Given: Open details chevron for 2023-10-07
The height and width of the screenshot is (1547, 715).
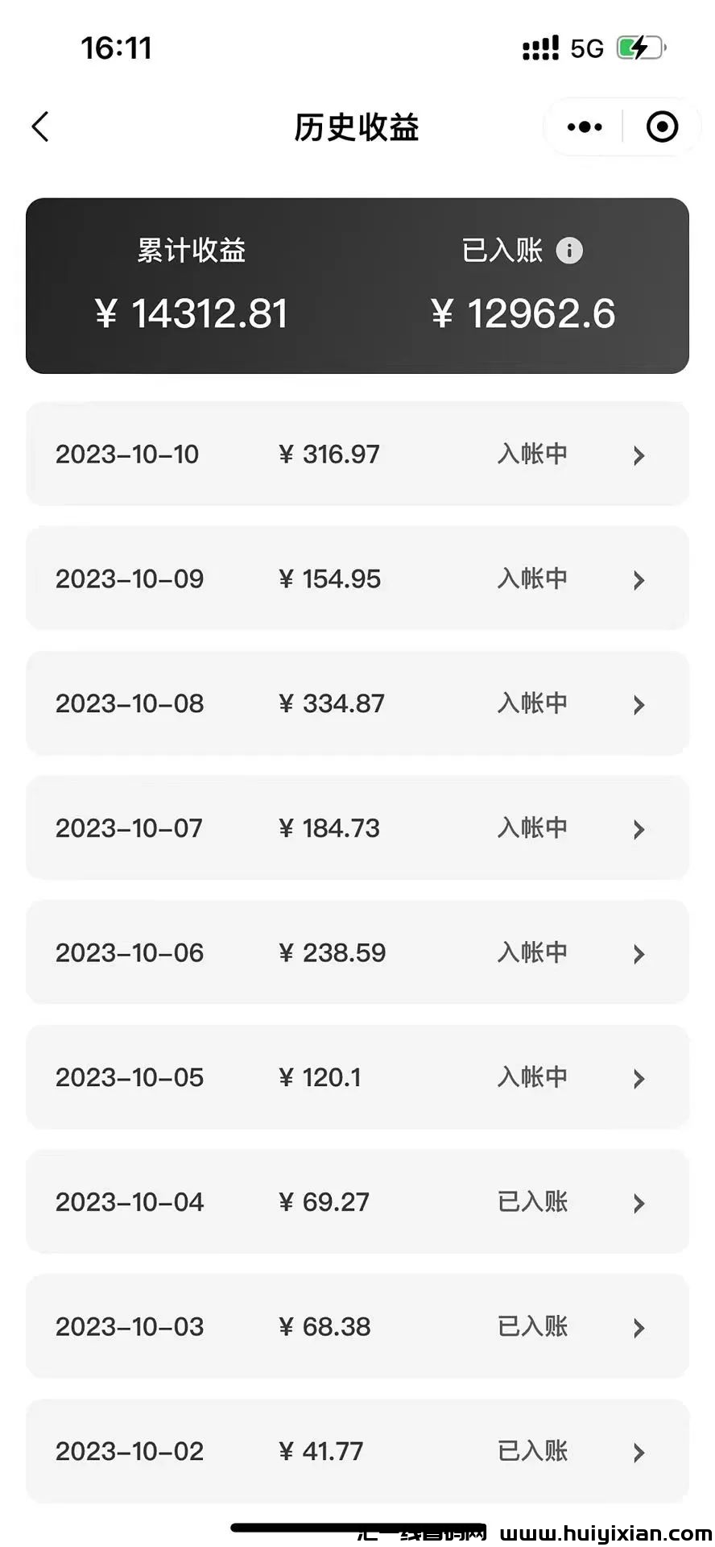Looking at the screenshot, I should point(639,829).
